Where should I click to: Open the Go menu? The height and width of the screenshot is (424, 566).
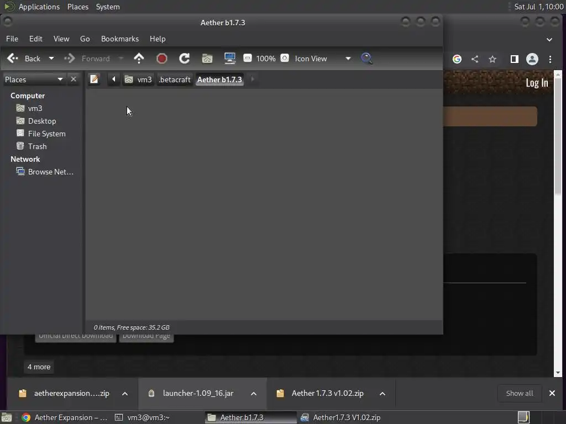click(x=85, y=39)
